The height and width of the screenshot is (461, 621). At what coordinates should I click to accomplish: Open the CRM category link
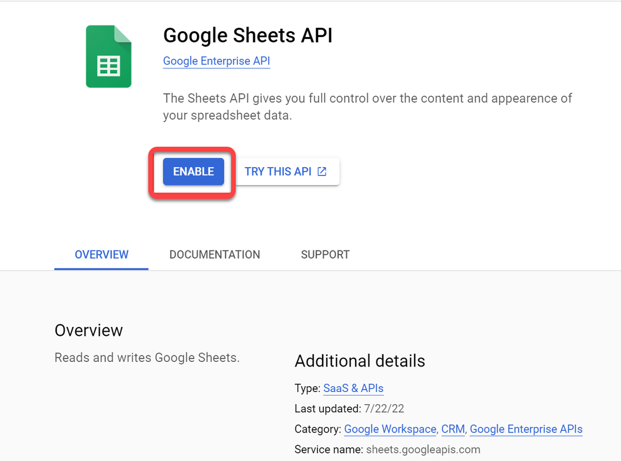click(452, 429)
